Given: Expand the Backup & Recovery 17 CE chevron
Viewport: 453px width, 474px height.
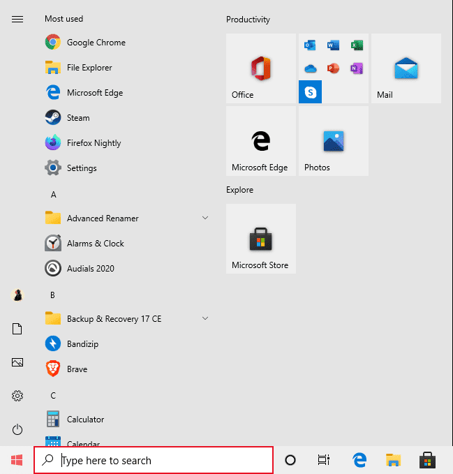Looking at the screenshot, I should tap(205, 318).
